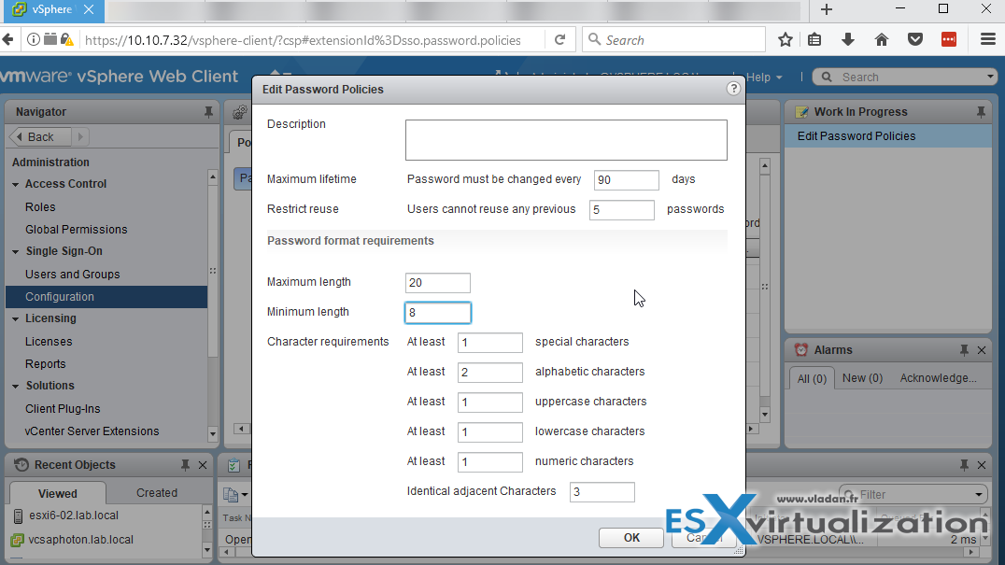Open vCenter Server Extensions in Navigator
Image resolution: width=1005 pixels, height=565 pixels.
coord(92,431)
